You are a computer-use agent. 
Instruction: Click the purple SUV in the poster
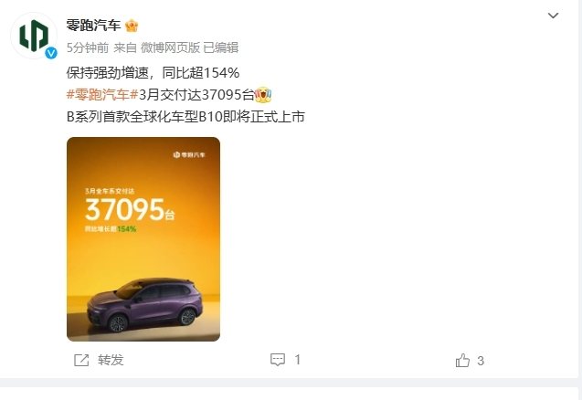(x=145, y=305)
